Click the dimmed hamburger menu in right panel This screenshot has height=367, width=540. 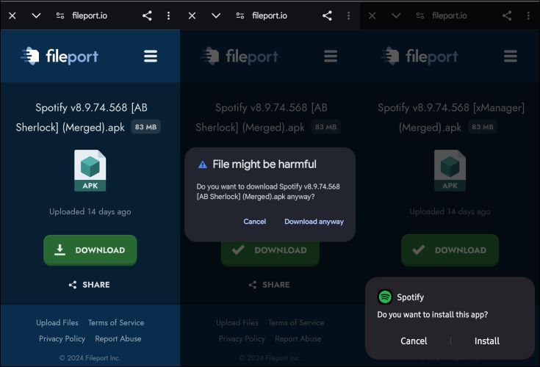(x=511, y=56)
